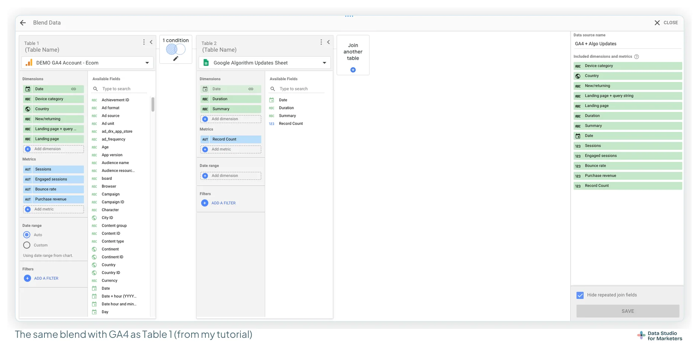Click Purchase revenue metric chip in Table 1

click(x=53, y=199)
